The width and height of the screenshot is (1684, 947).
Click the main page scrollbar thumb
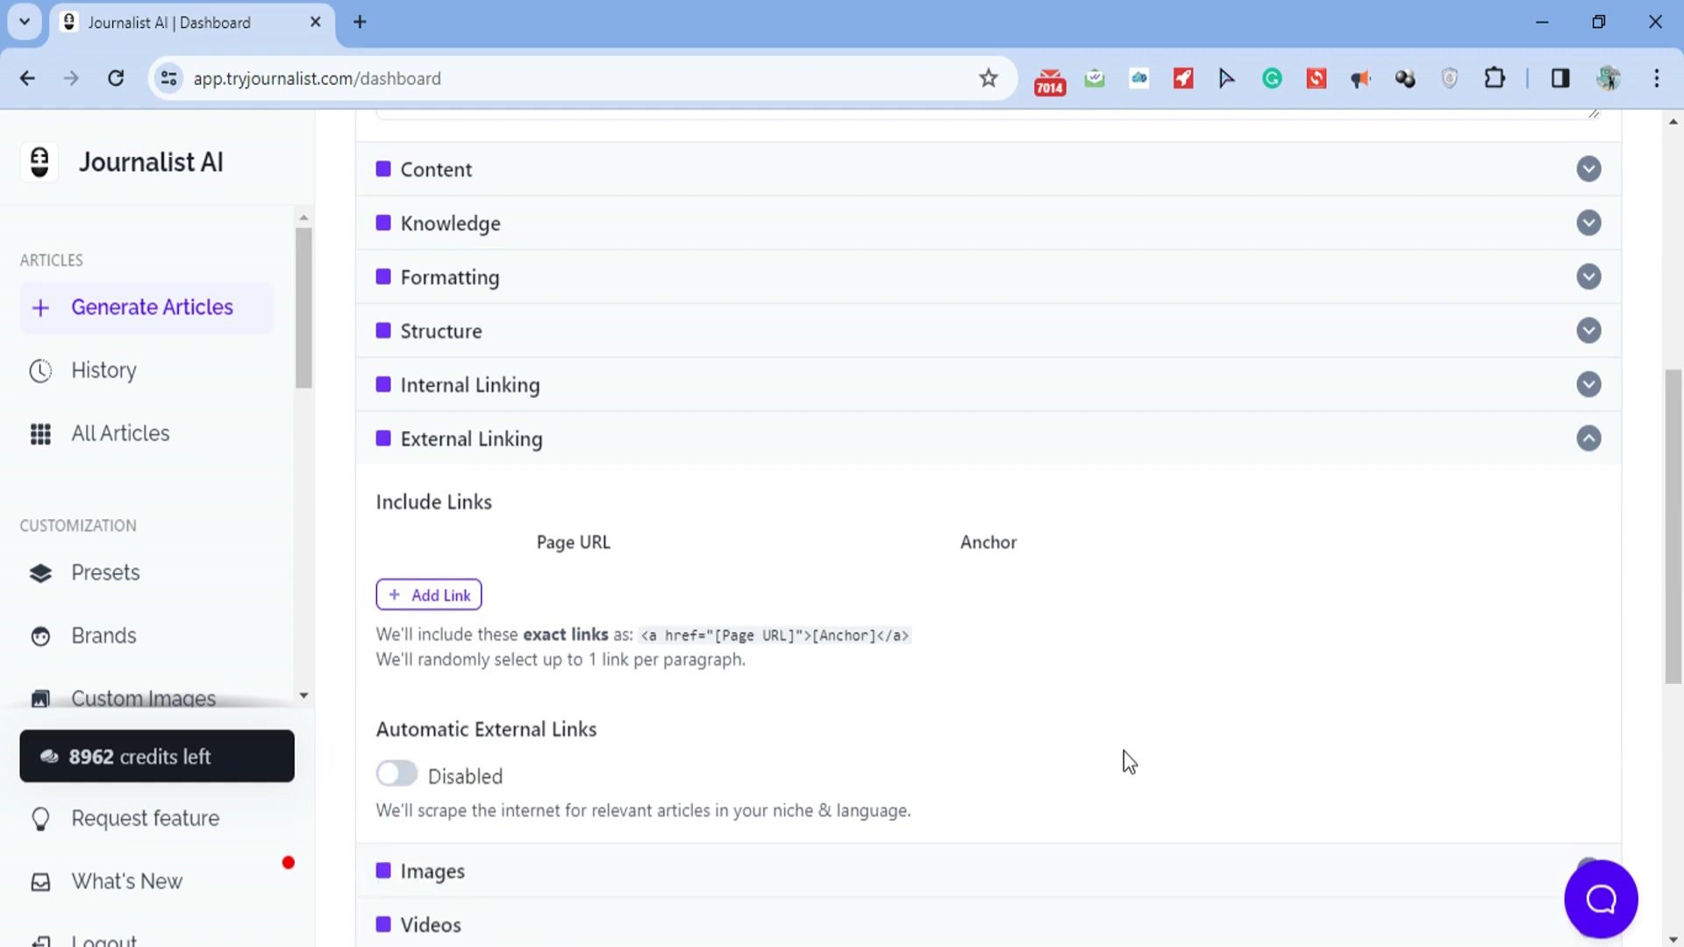point(1673,527)
